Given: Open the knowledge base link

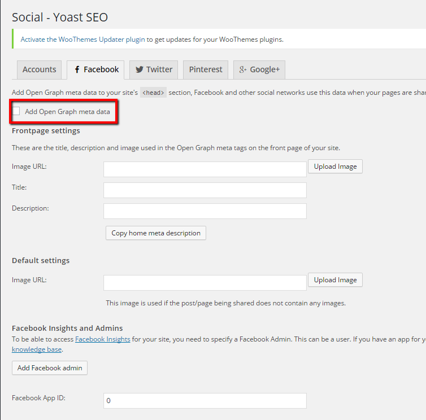Looking at the screenshot, I should click(x=37, y=349).
